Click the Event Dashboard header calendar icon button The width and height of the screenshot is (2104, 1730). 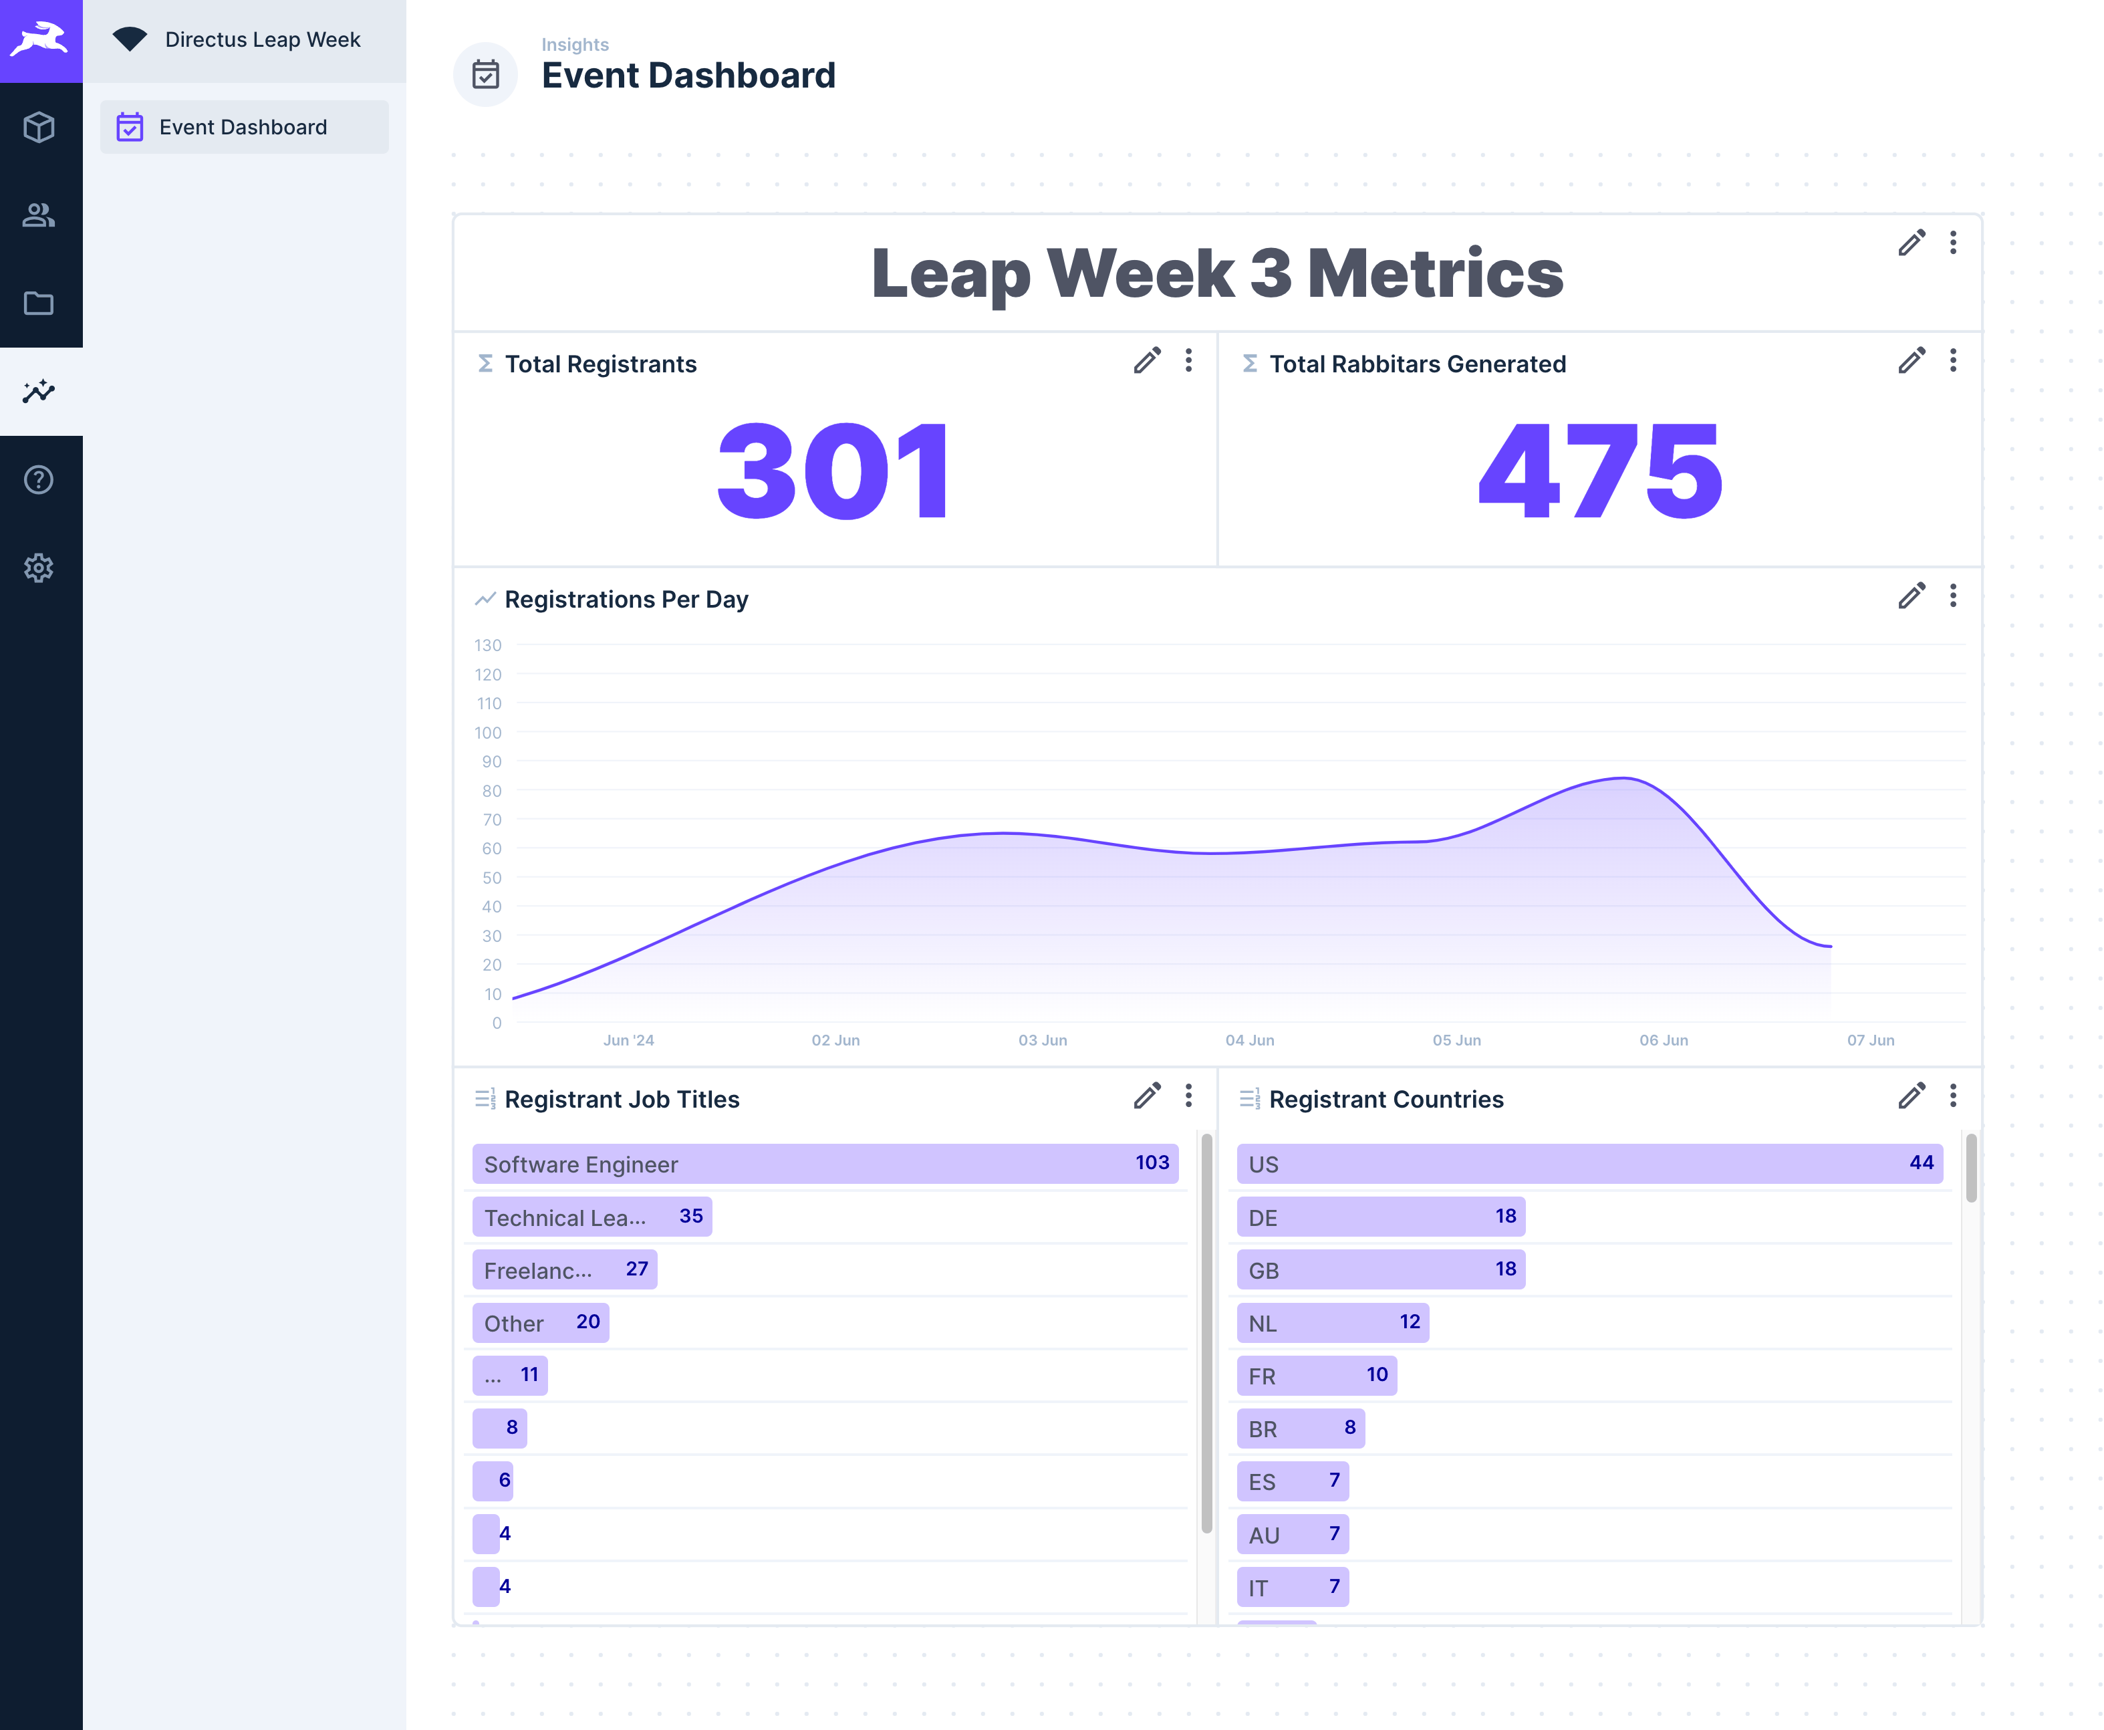pyautogui.click(x=485, y=75)
